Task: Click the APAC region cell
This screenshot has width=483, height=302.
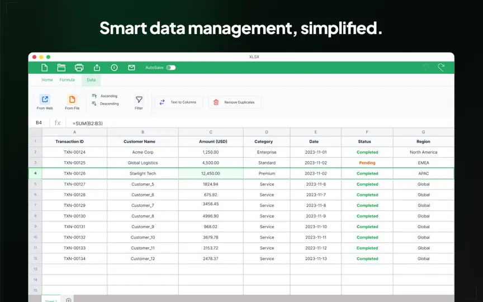Action: 423,173
